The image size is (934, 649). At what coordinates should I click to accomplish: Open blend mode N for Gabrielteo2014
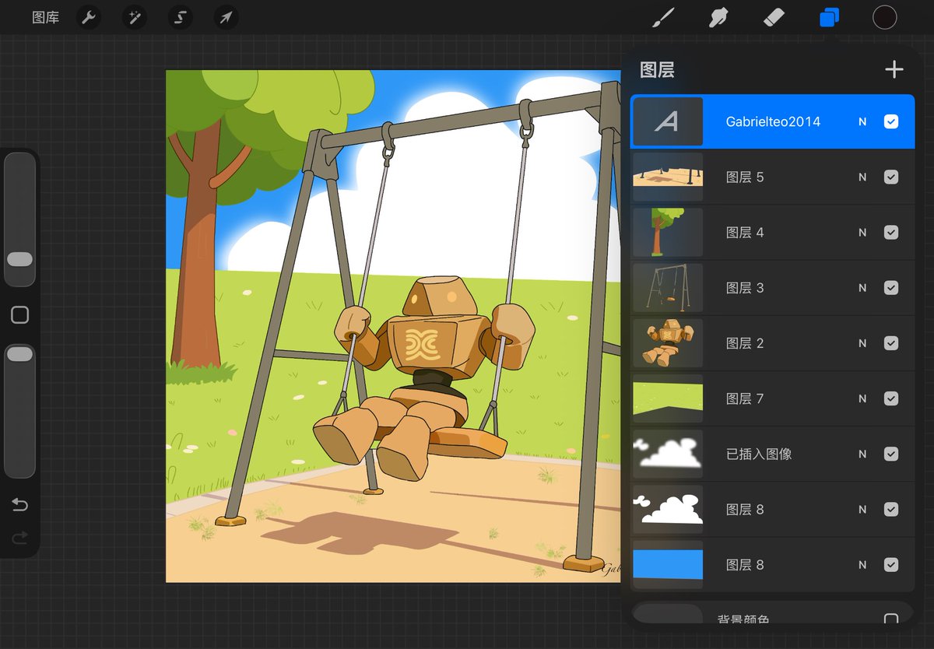[862, 122]
